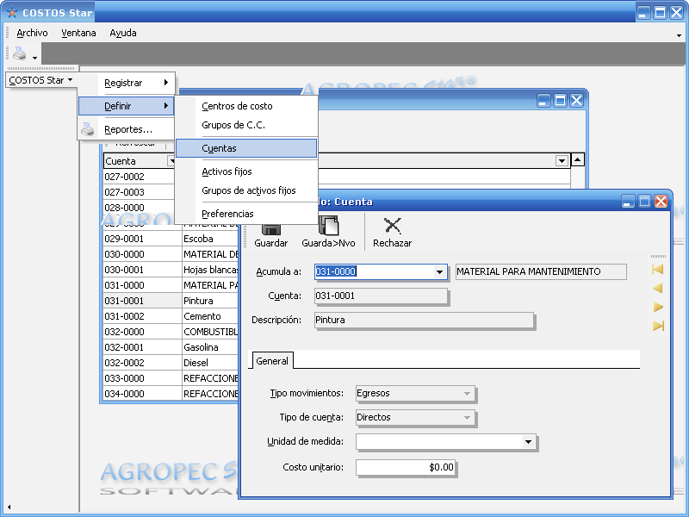
Task: Minimize the accounts list window
Action: pyautogui.click(x=544, y=101)
